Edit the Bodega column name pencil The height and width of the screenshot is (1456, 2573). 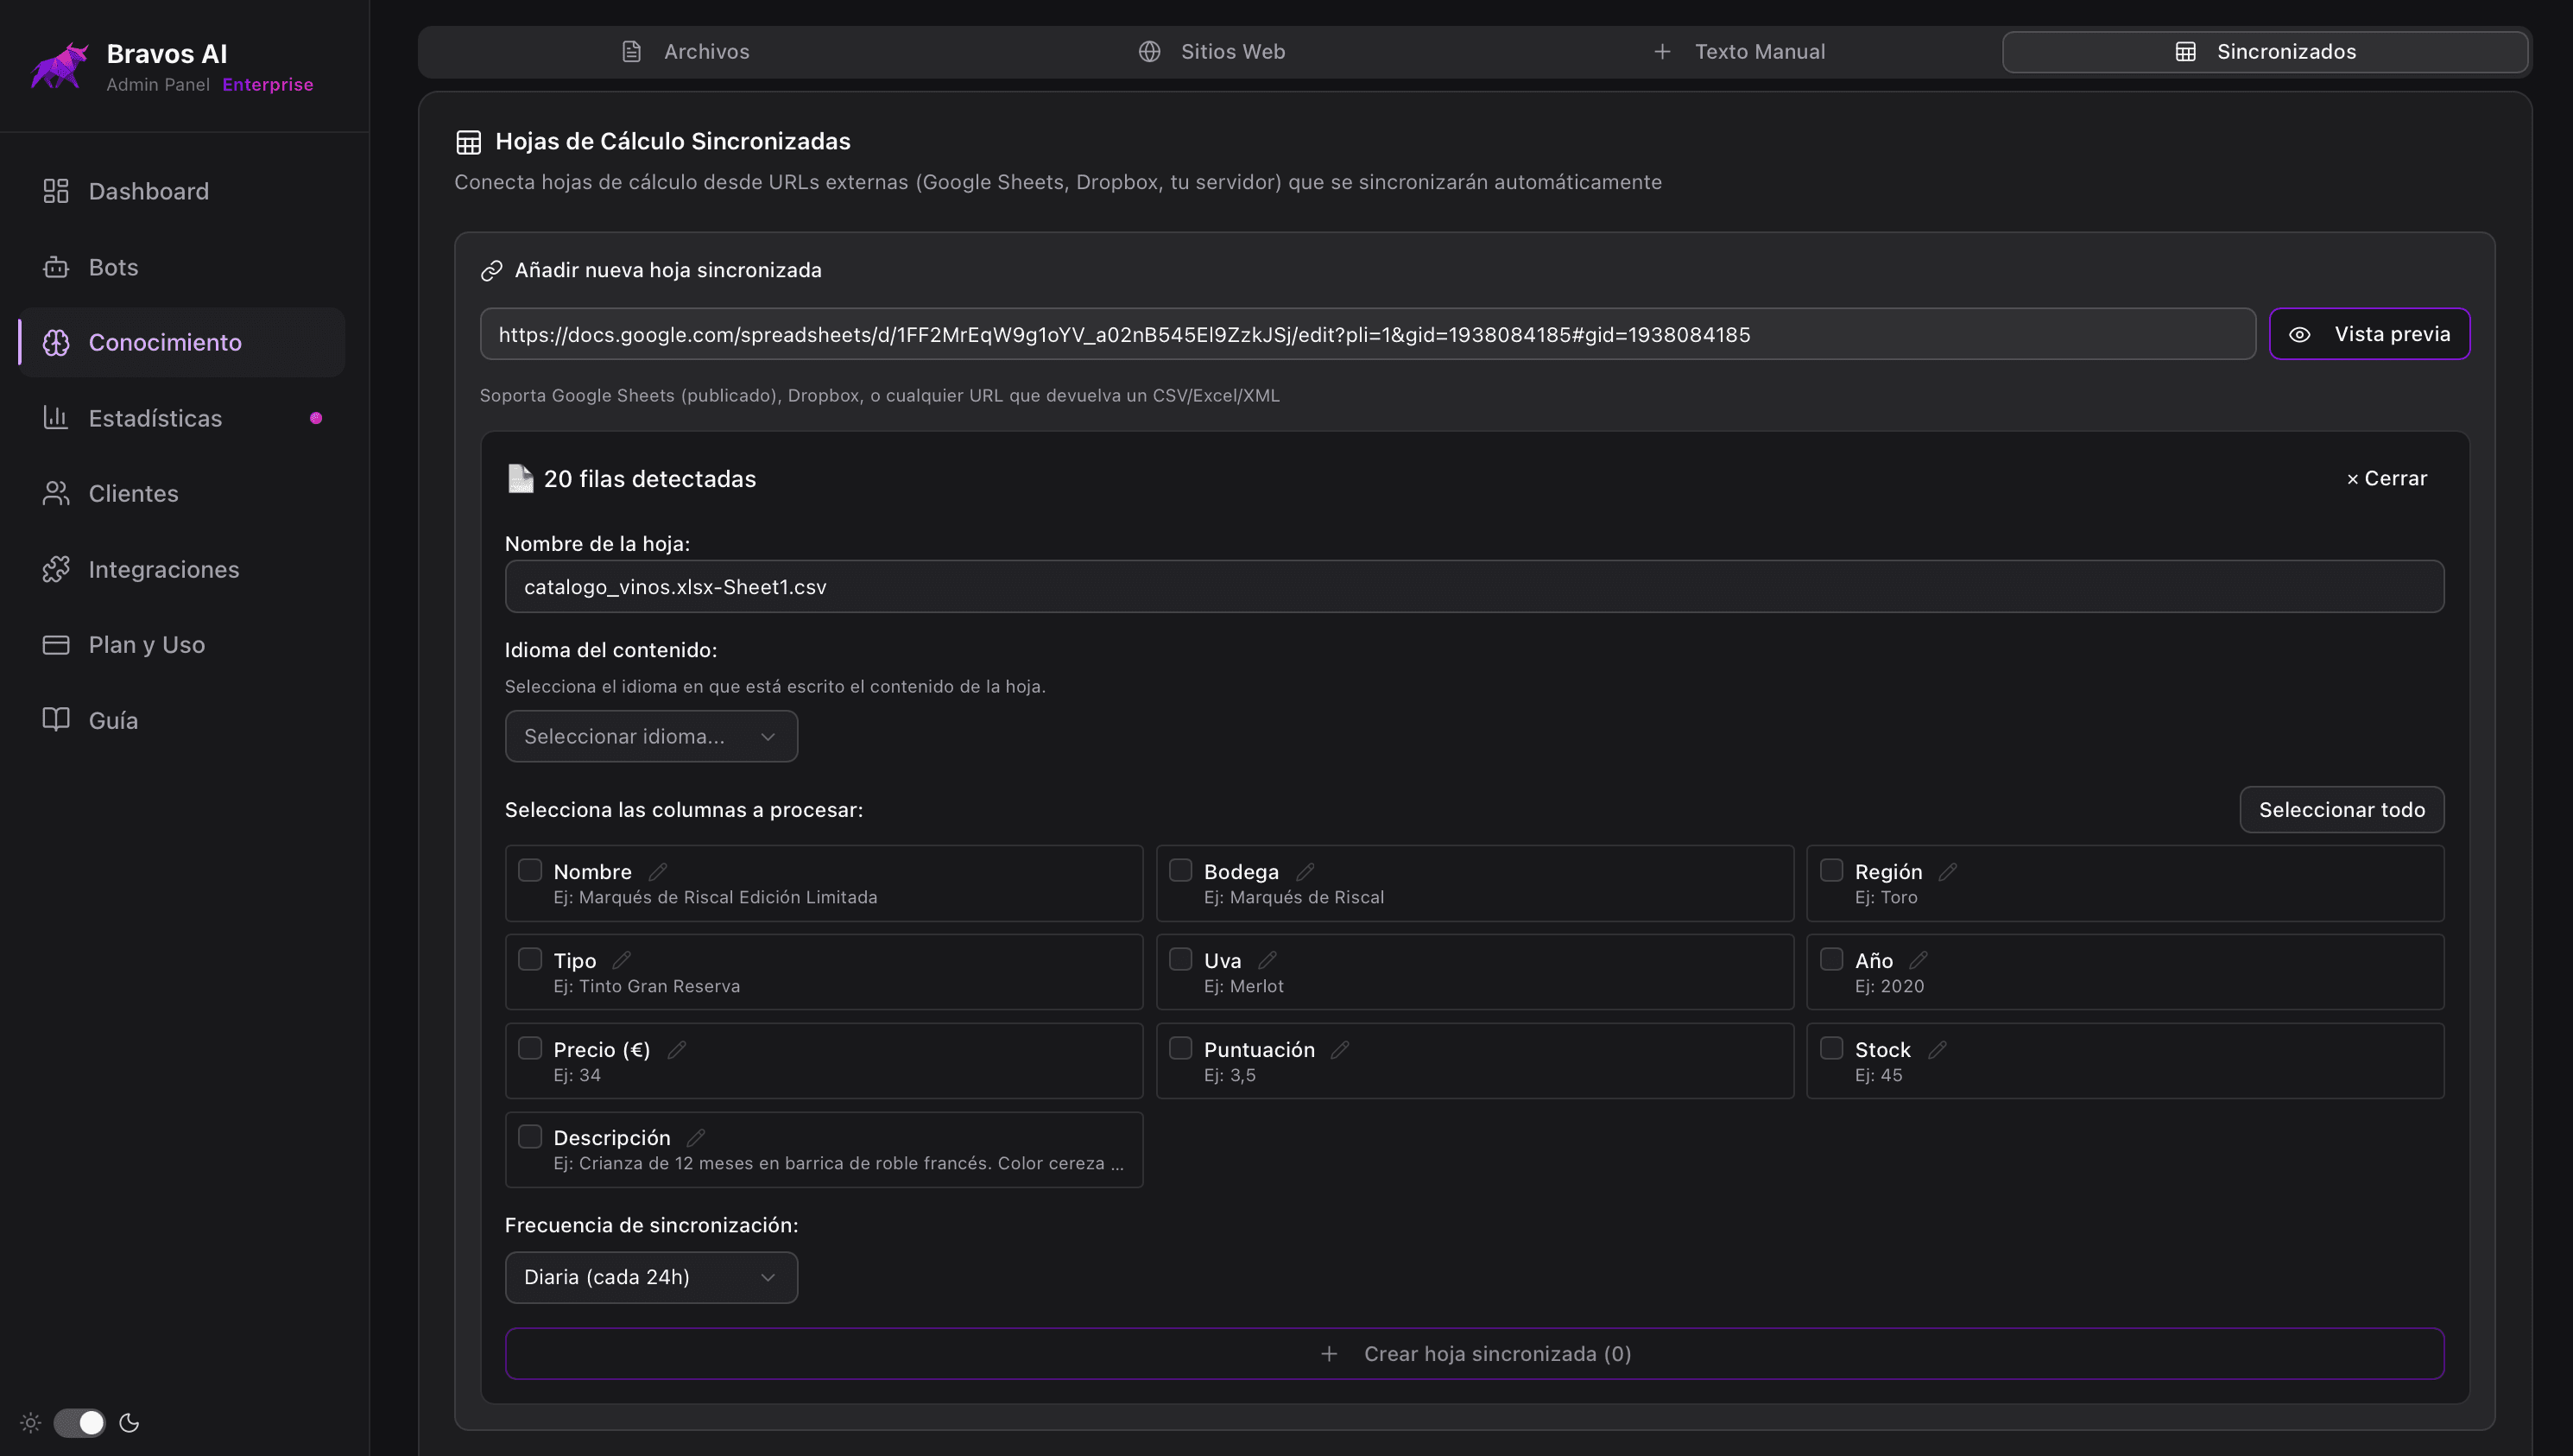[x=1305, y=871]
